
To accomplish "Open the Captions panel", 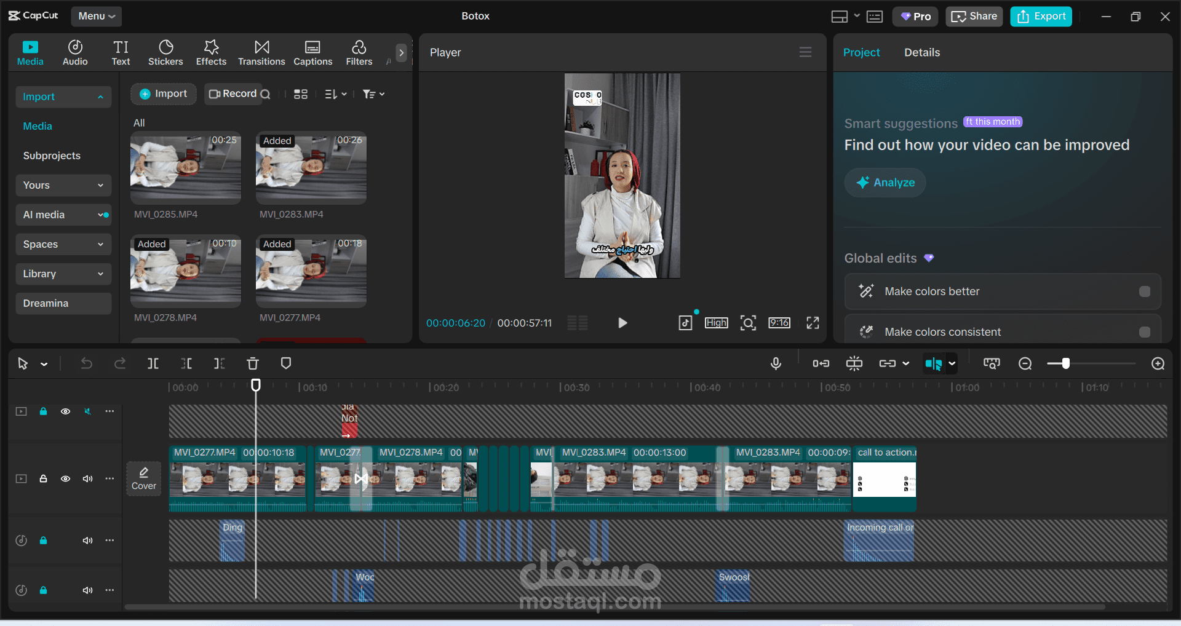I will tap(312, 52).
